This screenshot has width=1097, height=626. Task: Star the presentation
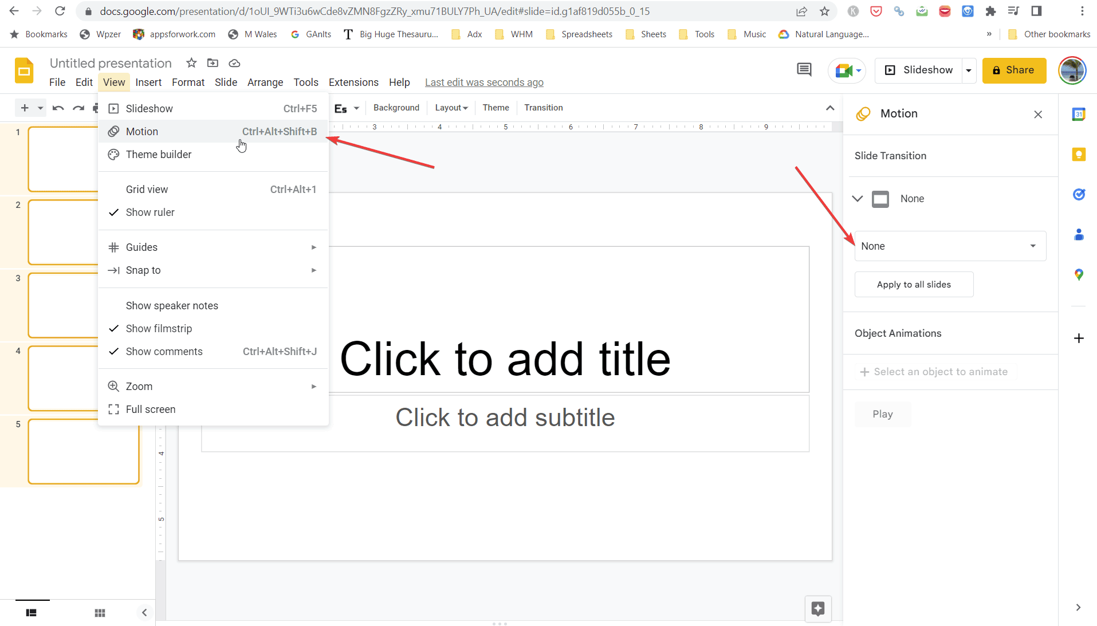click(191, 63)
